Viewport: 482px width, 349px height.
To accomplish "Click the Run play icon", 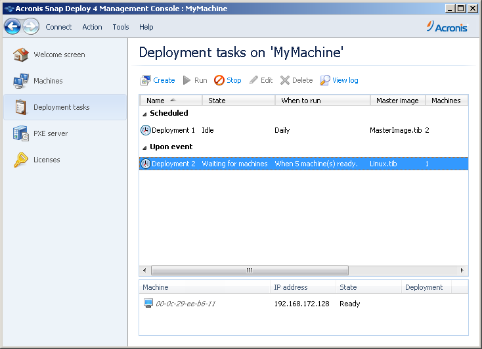I will pyautogui.click(x=186, y=80).
